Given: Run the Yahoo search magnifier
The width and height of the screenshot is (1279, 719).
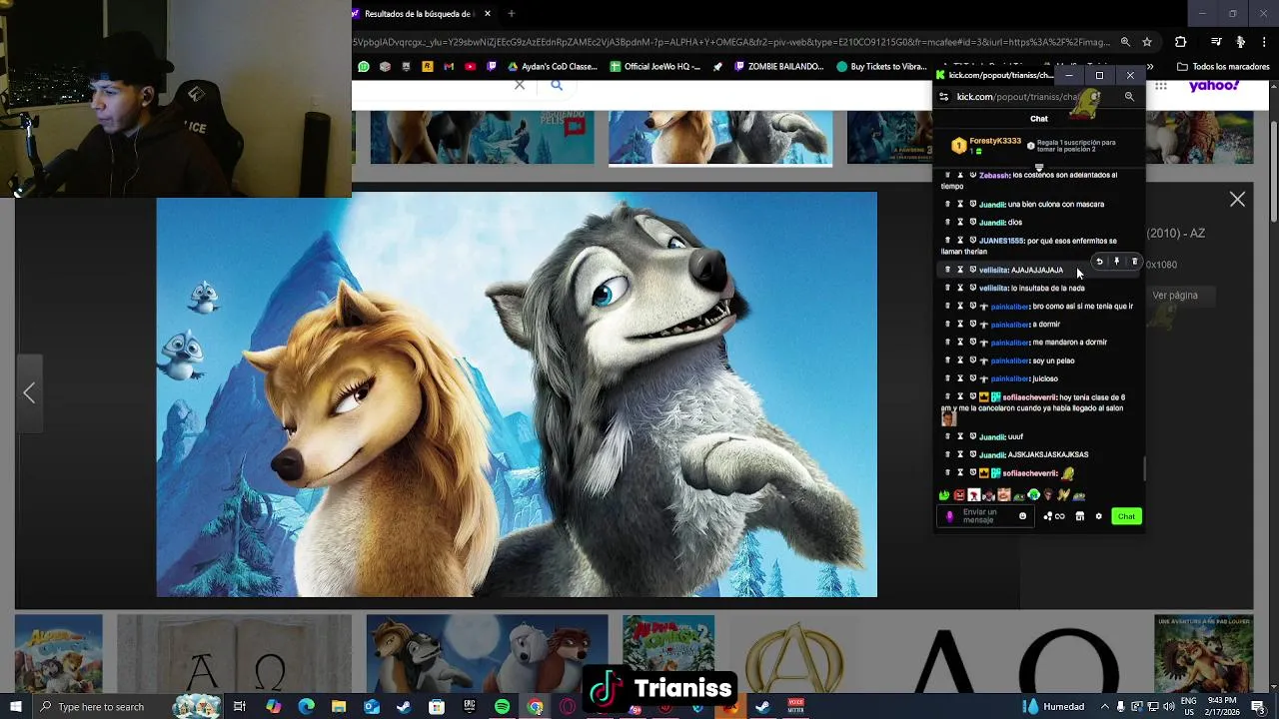Looking at the screenshot, I should (557, 85).
